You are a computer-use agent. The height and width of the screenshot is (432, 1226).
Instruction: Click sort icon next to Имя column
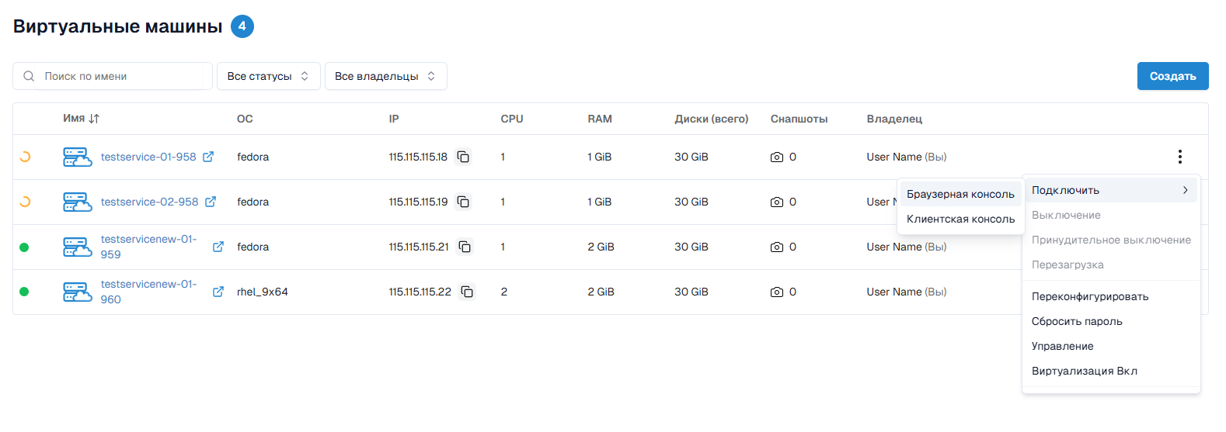[x=94, y=119]
